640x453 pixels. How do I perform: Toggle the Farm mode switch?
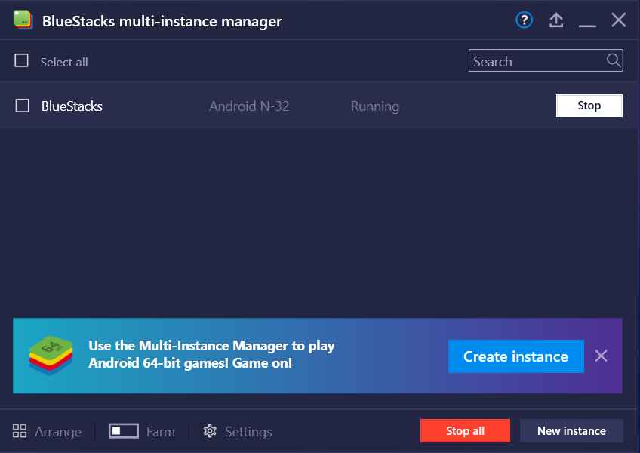coord(124,431)
